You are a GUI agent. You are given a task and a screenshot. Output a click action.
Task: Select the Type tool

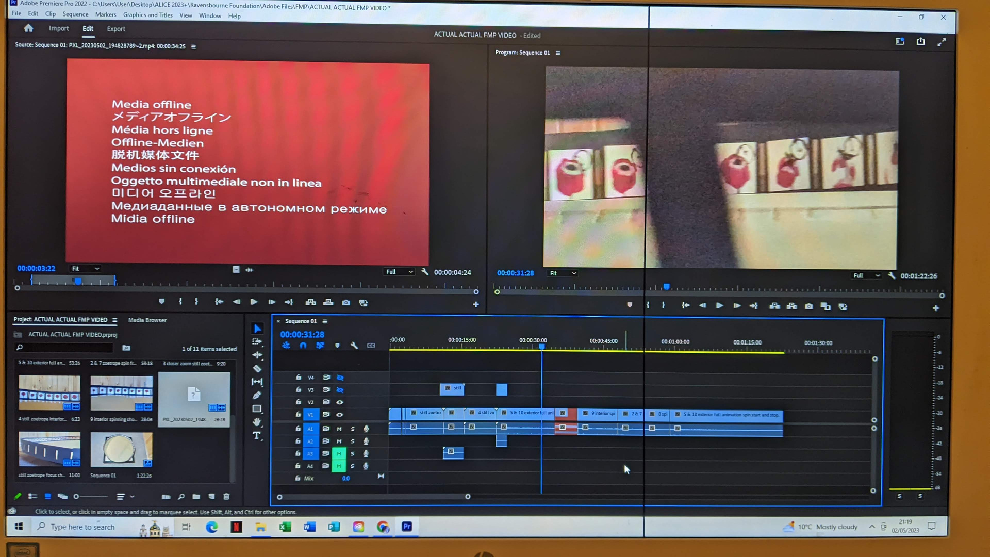(257, 435)
